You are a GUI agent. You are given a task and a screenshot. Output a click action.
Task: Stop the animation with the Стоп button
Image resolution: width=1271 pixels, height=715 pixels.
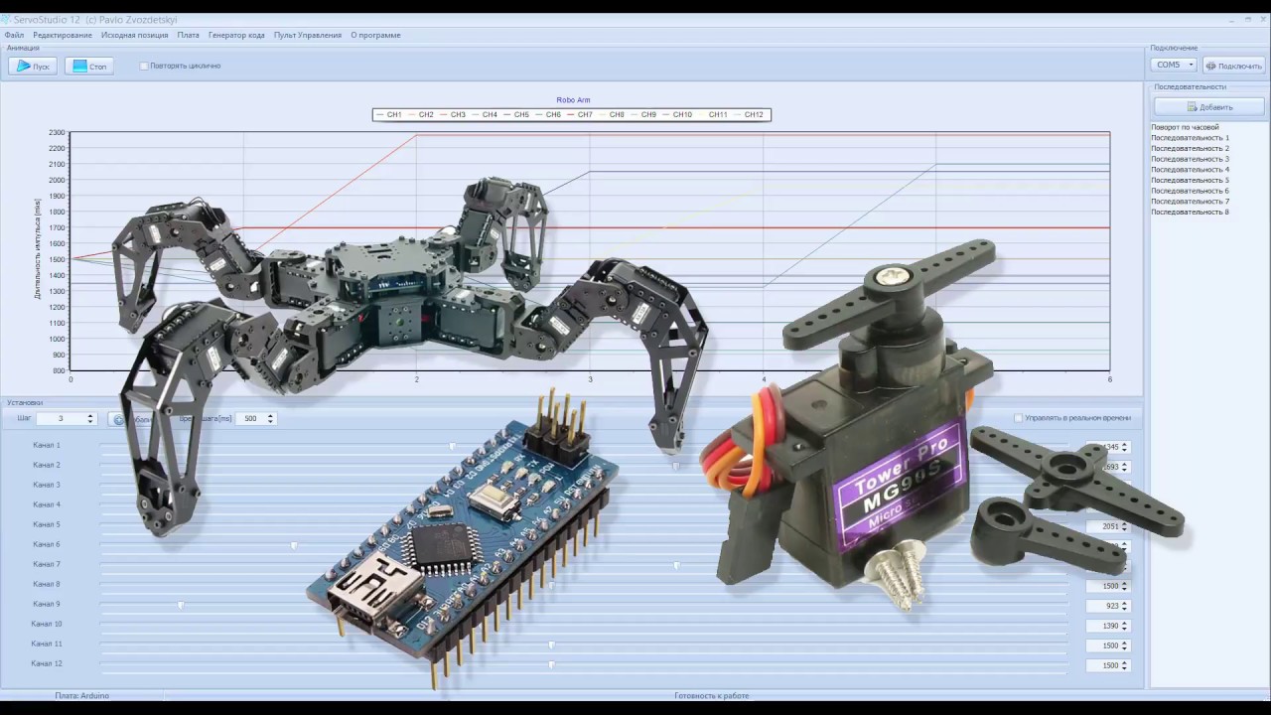89,66
